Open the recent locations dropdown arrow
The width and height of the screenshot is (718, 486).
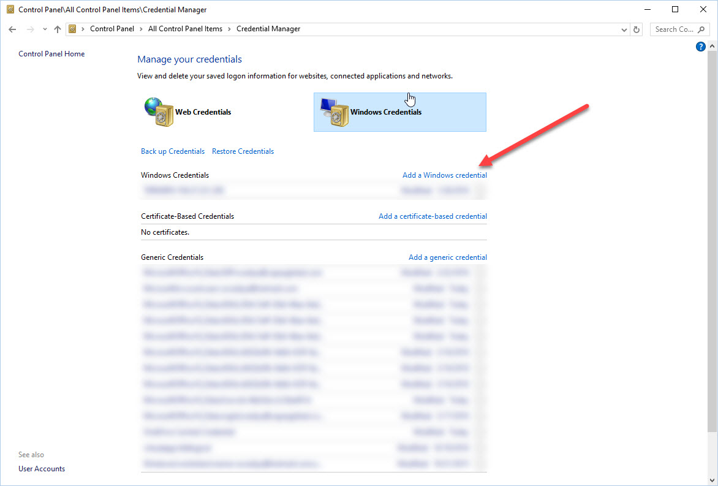[45, 29]
